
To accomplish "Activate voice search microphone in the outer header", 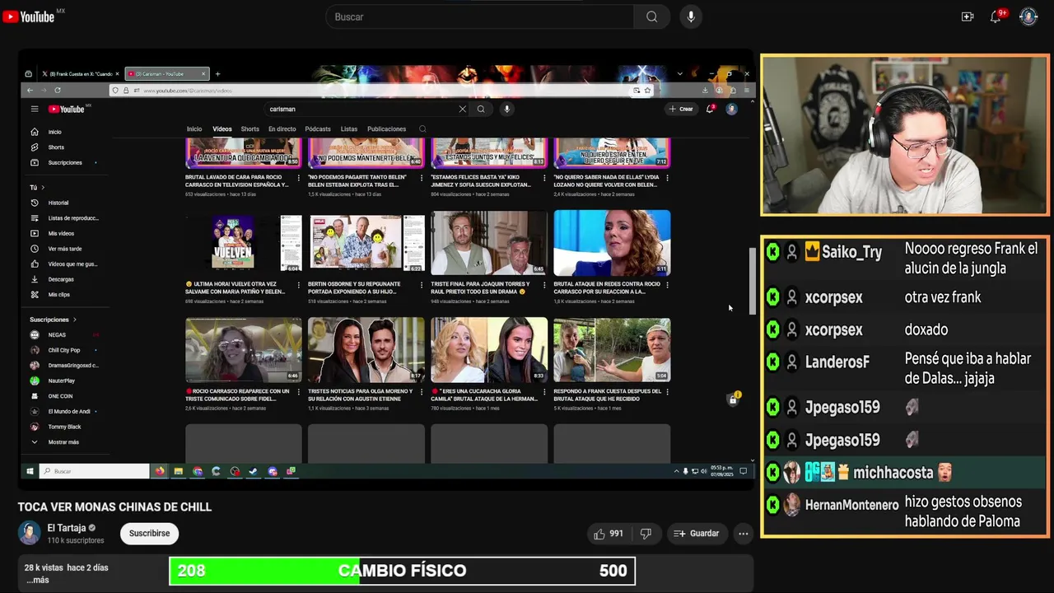I will pos(691,16).
